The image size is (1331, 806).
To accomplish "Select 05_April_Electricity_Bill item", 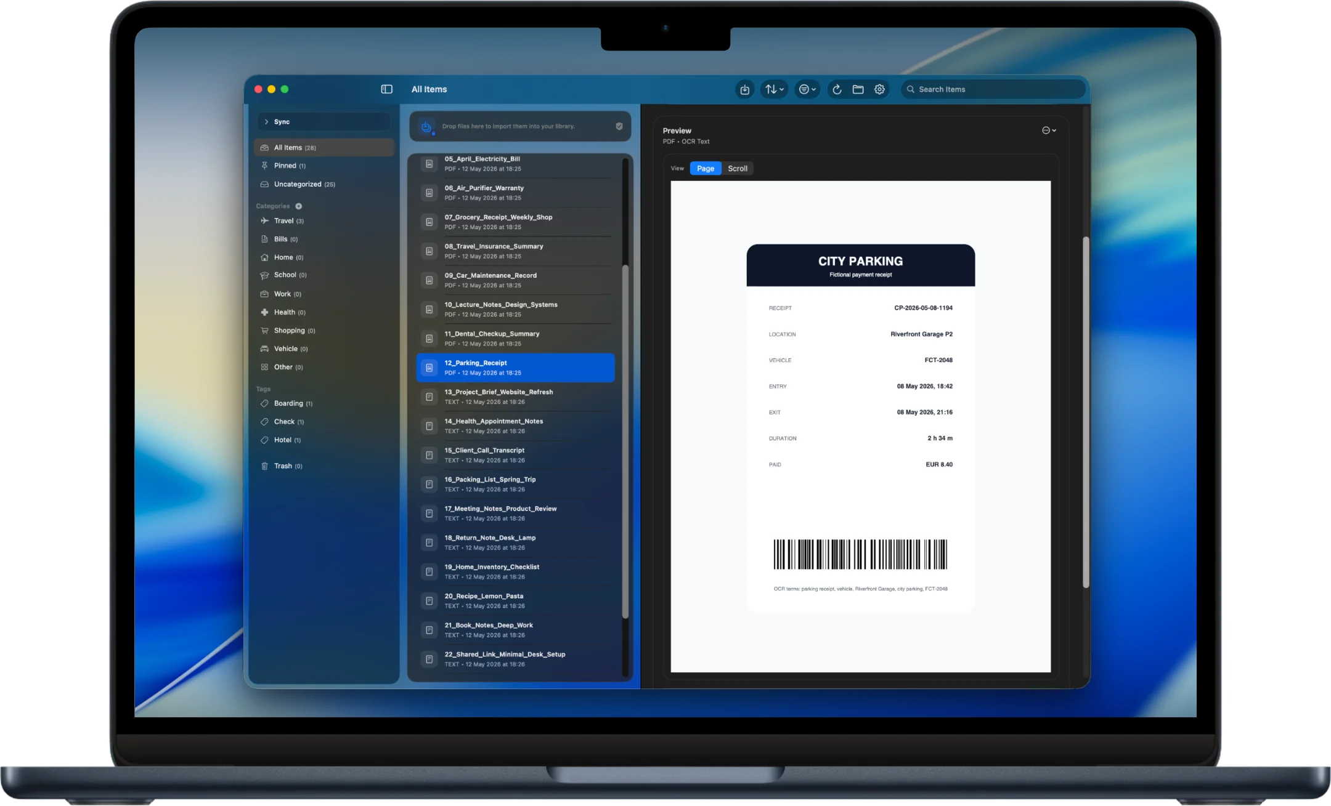I will tap(515, 164).
